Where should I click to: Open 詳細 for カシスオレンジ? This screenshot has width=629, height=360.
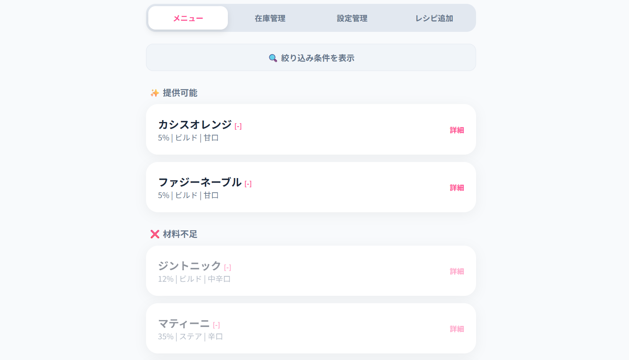point(456,130)
